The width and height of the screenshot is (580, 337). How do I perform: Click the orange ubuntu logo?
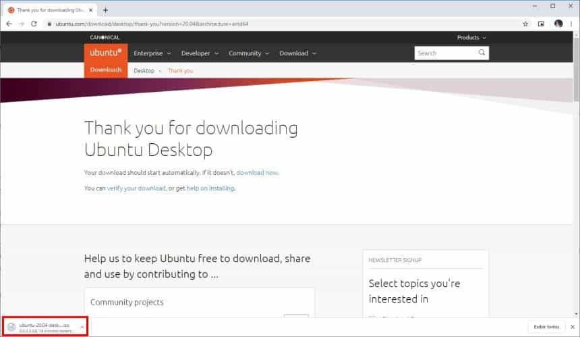click(106, 53)
